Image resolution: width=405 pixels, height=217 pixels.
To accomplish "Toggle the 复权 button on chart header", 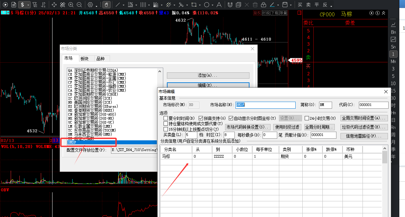I will [x=257, y=13].
